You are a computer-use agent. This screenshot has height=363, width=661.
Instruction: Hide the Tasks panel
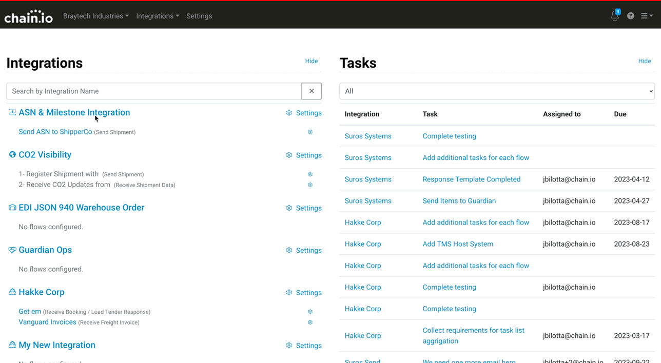pyautogui.click(x=645, y=60)
